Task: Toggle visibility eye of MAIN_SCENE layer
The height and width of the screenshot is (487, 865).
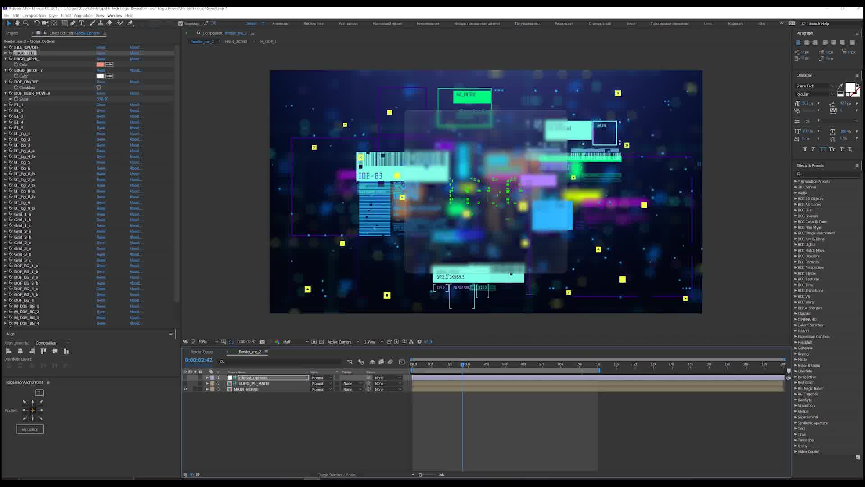Action: point(185,389)
